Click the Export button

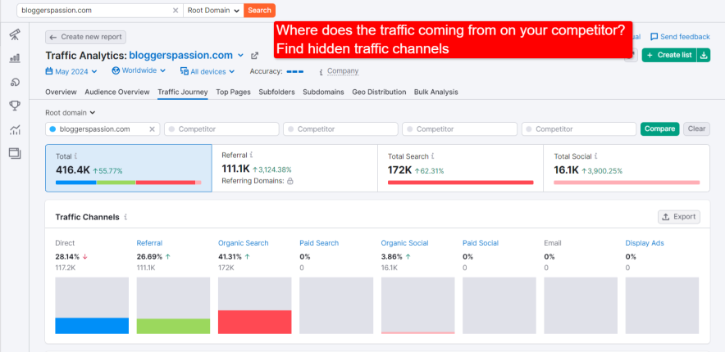[678, 217]
